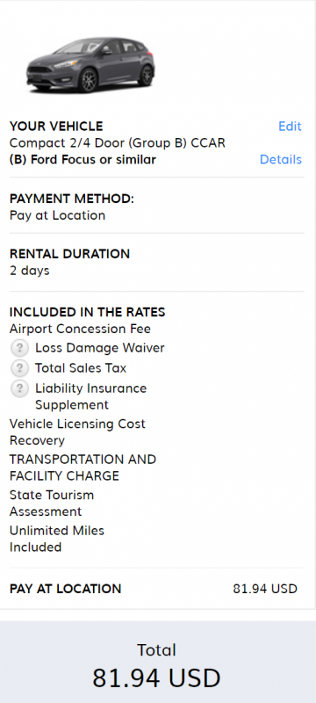Image resolution: width=316 pixels, height=703 pixels.
Task: Select Unlimited Miles Included item
Action: [57, 539]
